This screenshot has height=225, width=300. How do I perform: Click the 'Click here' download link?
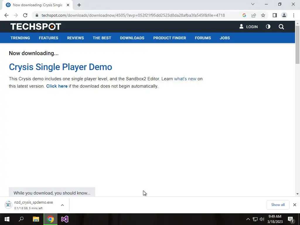[x=57, y=86]
